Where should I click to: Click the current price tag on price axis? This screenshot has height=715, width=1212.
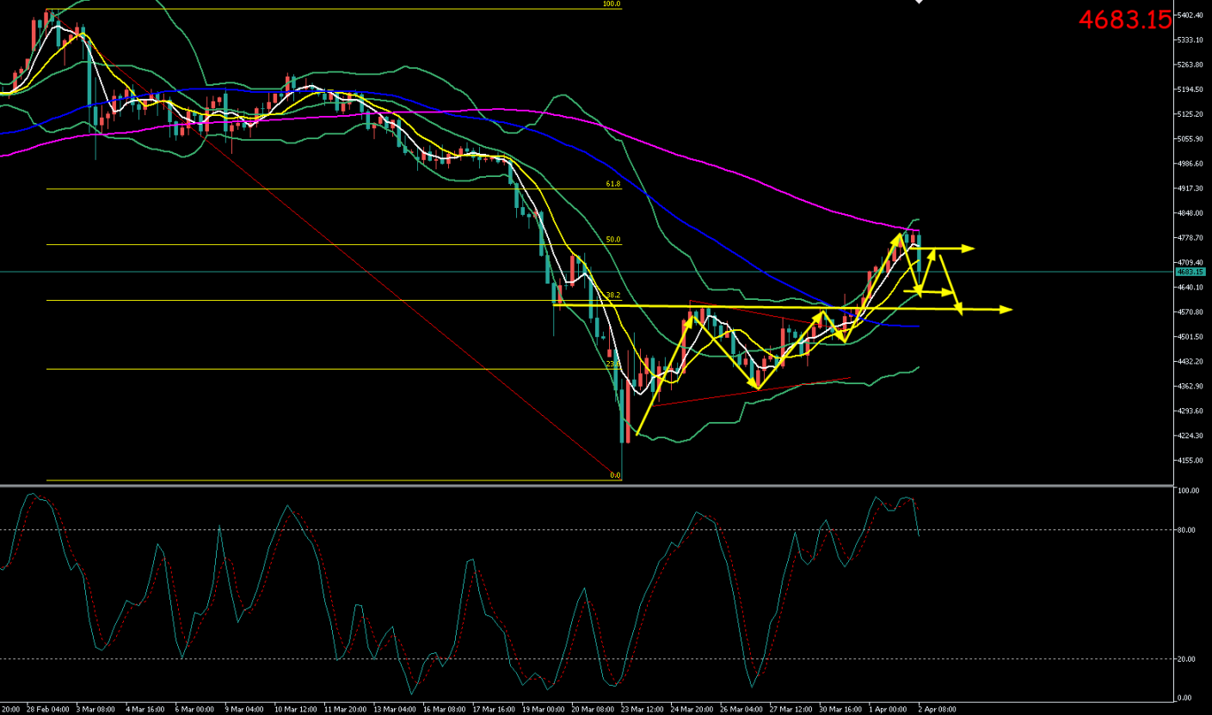(1191, 272)
